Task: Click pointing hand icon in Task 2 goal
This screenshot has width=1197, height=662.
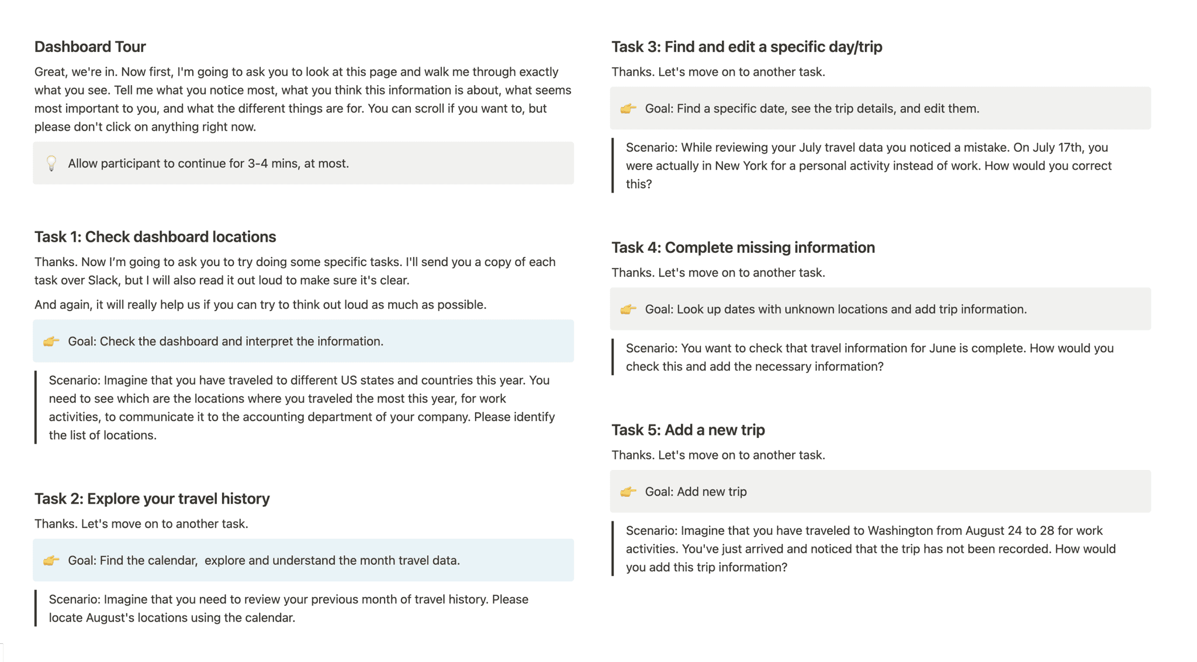Action: tap(51, 560)
